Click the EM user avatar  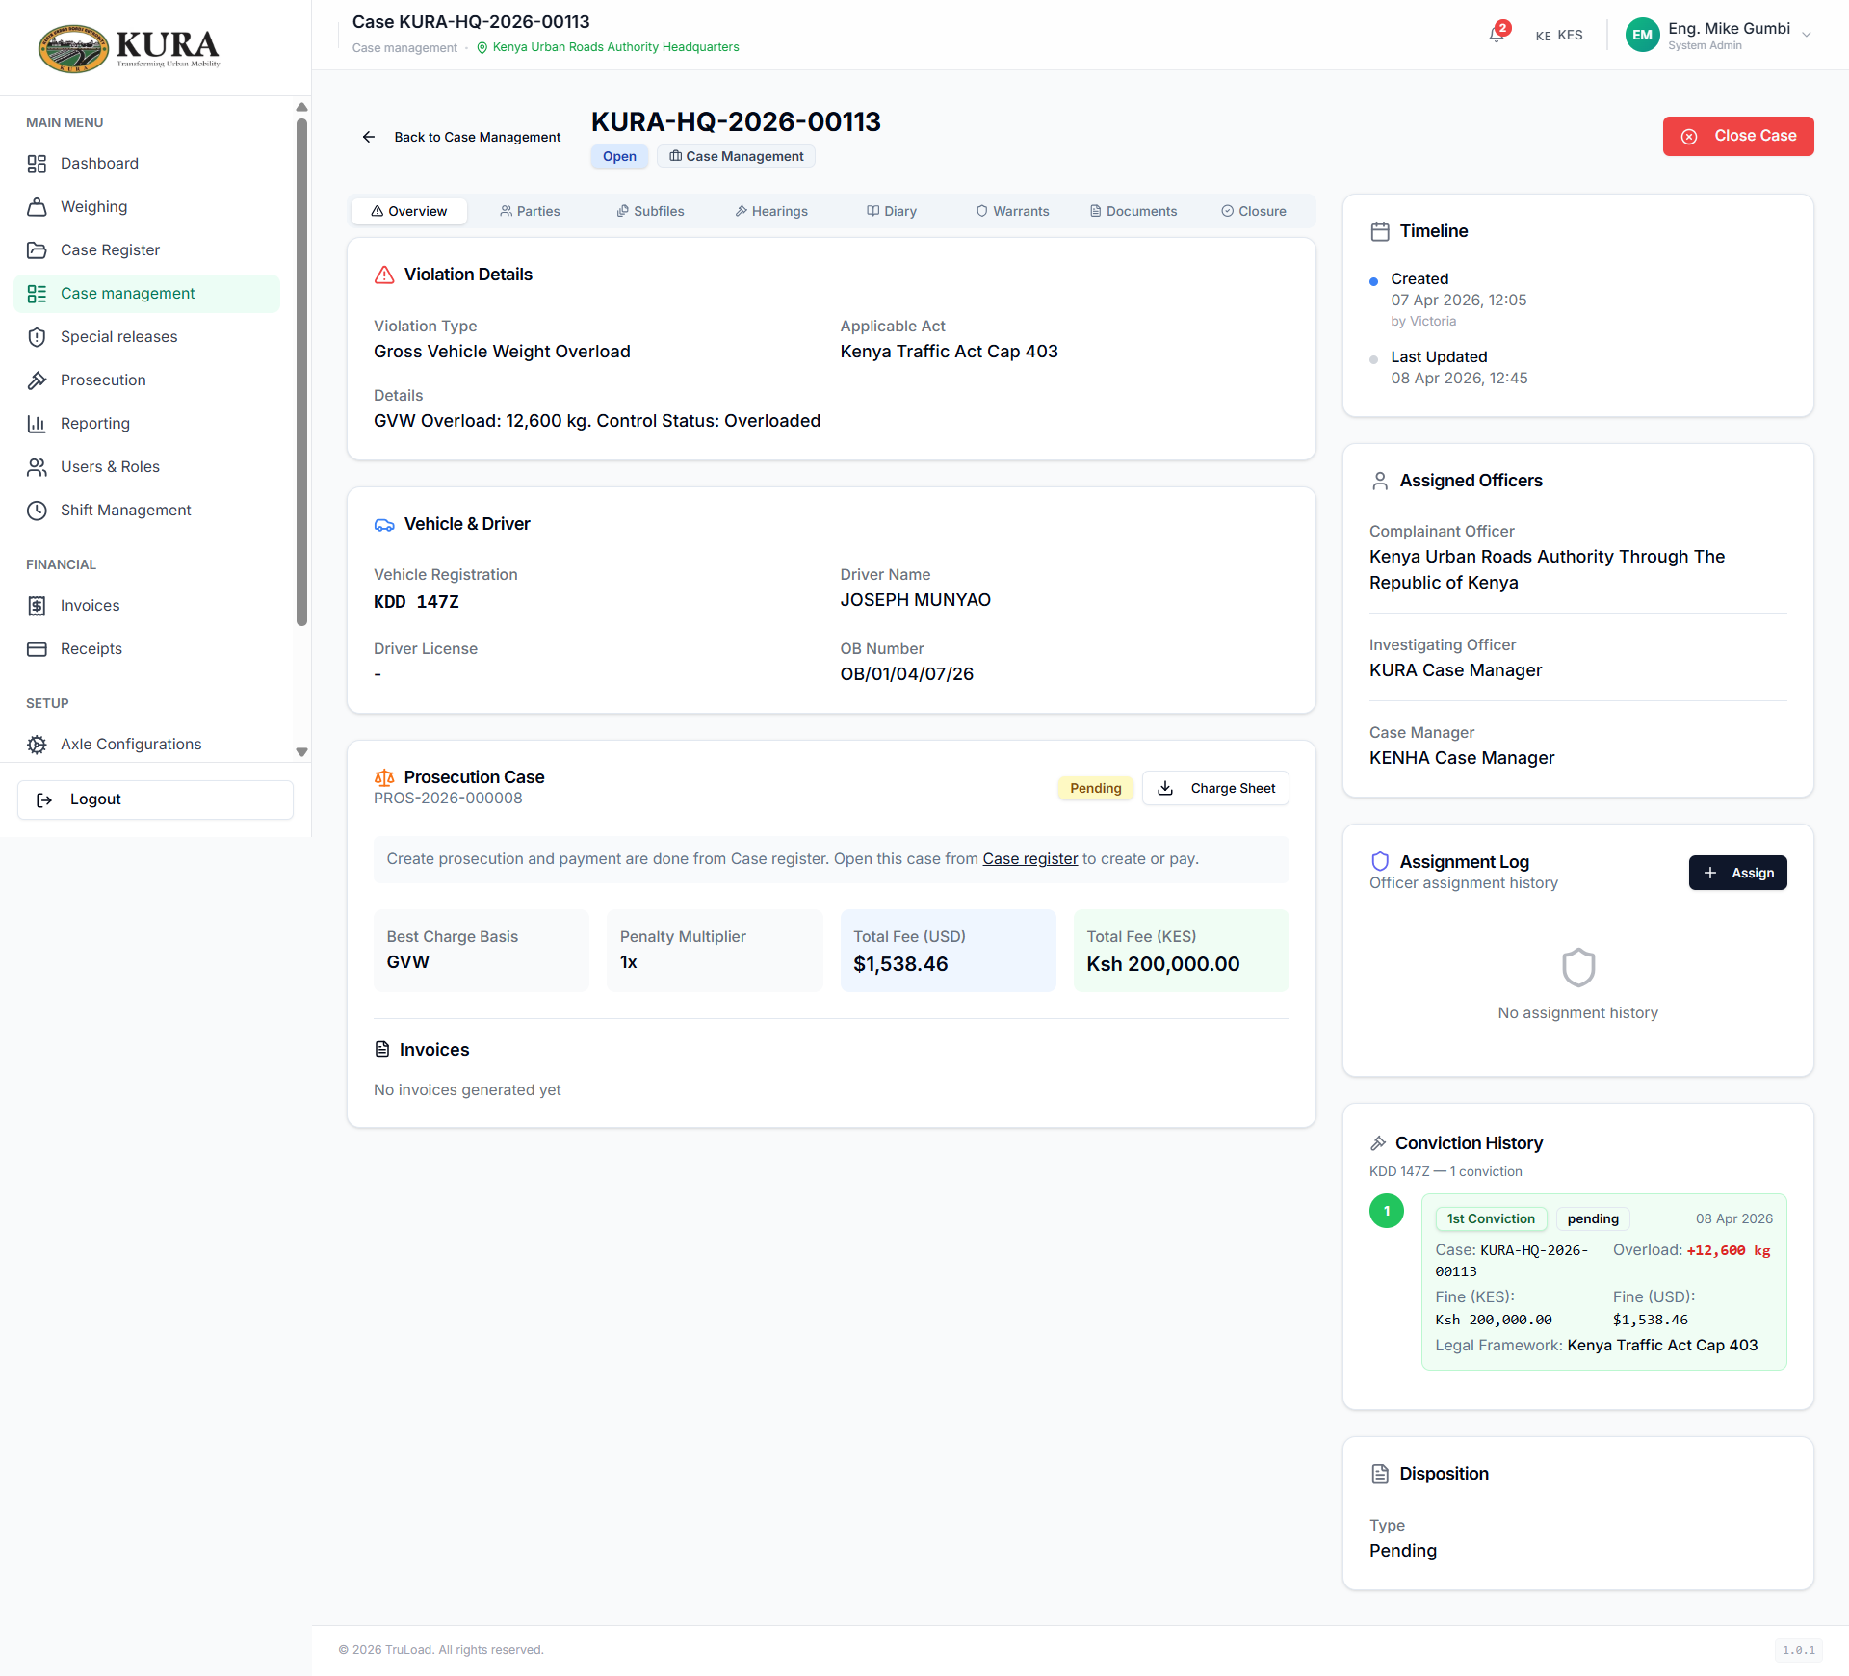point(1642,36)
